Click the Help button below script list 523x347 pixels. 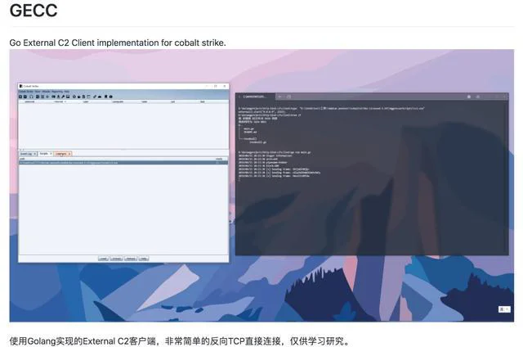tap(144, 259)
